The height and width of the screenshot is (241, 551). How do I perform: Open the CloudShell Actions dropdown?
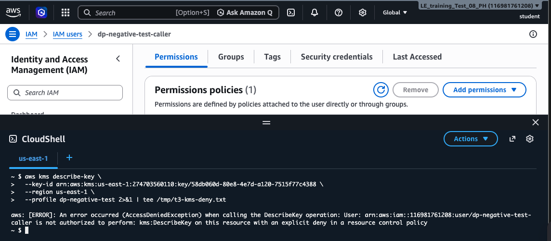click(471, 139)
